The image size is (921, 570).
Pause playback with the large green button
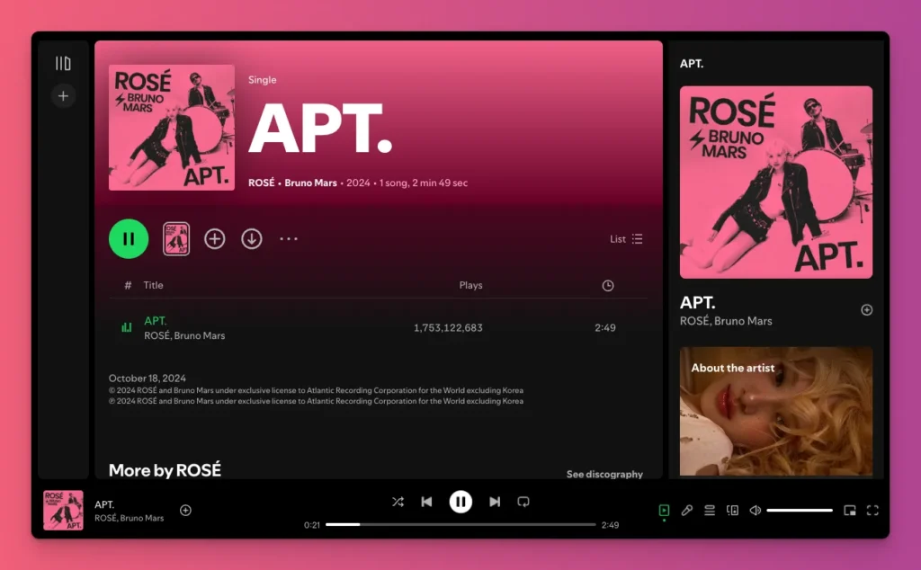click(x=129, y=239)
